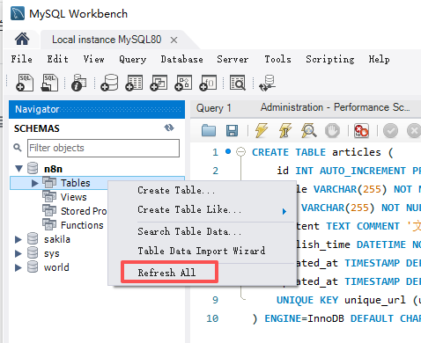Open the Help menu
The image size is (421, 343).
tap(379, 59)
